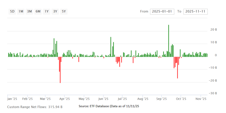Click the Oct '25 axis label

(181, 99)
